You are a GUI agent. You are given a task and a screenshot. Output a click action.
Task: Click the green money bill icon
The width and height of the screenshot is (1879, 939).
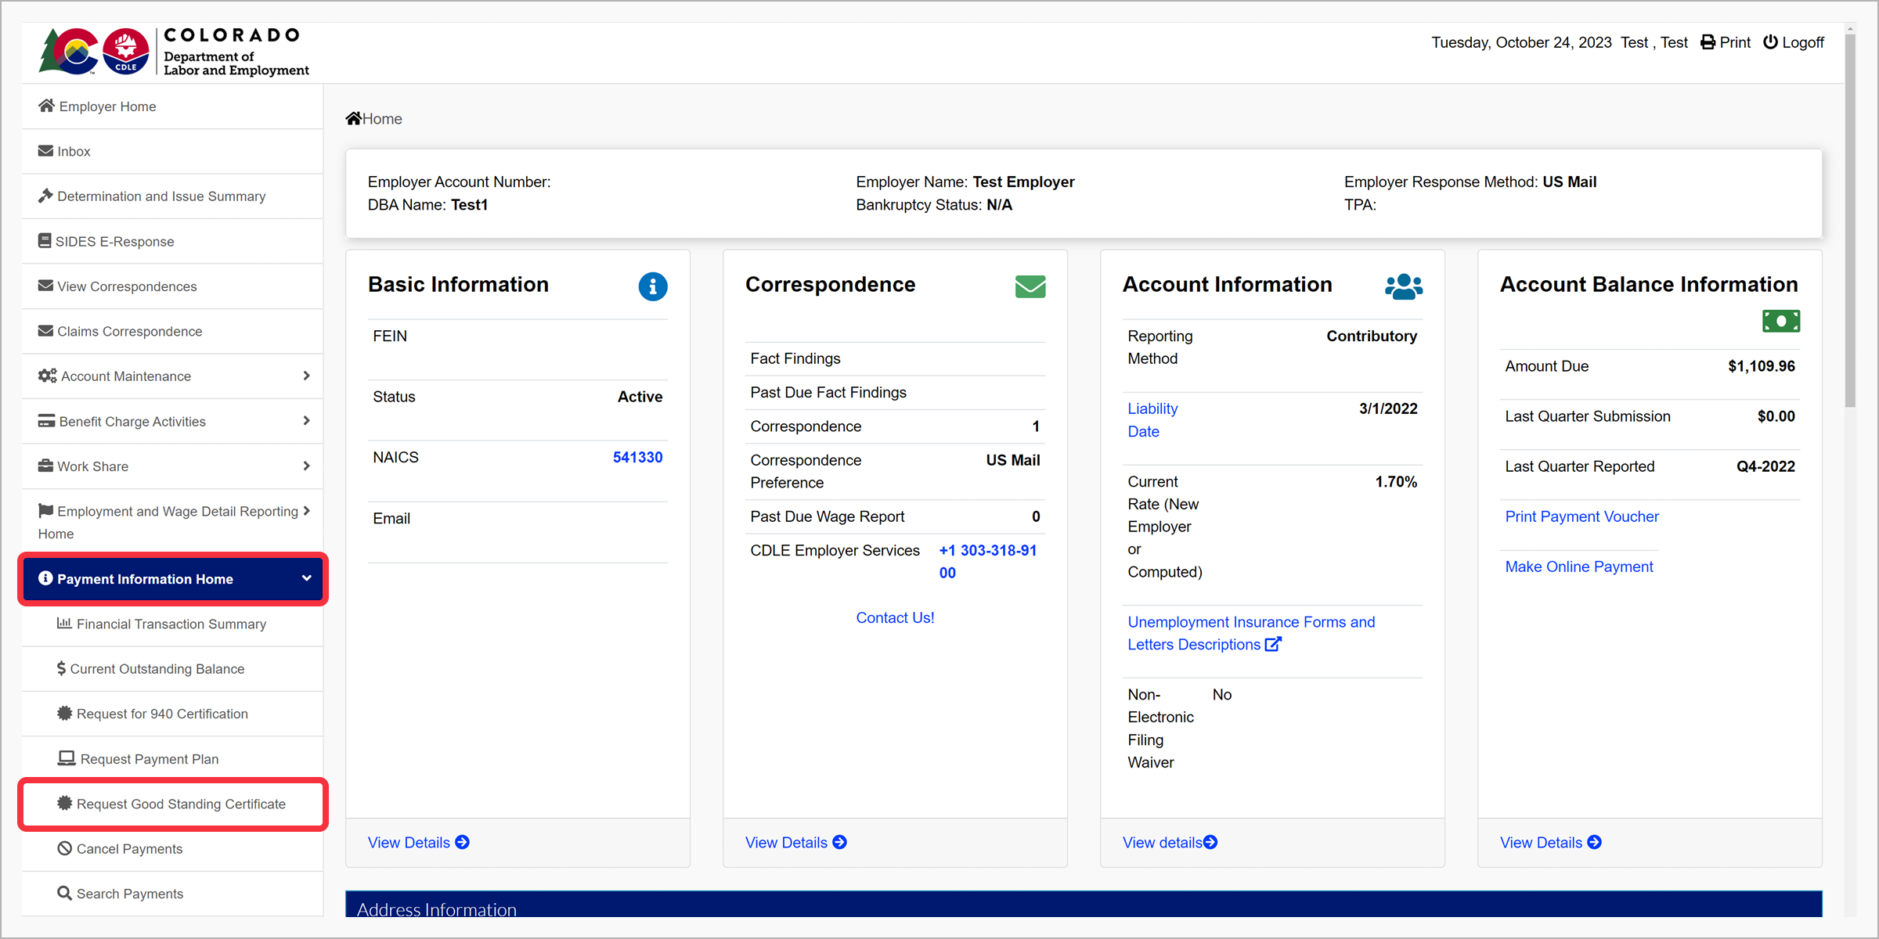[x=1780, y=321]
